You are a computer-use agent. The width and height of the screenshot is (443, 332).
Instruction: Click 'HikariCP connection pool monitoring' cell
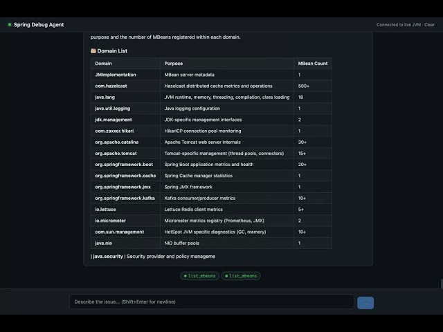pyautogui.click(x=227, y=131)
